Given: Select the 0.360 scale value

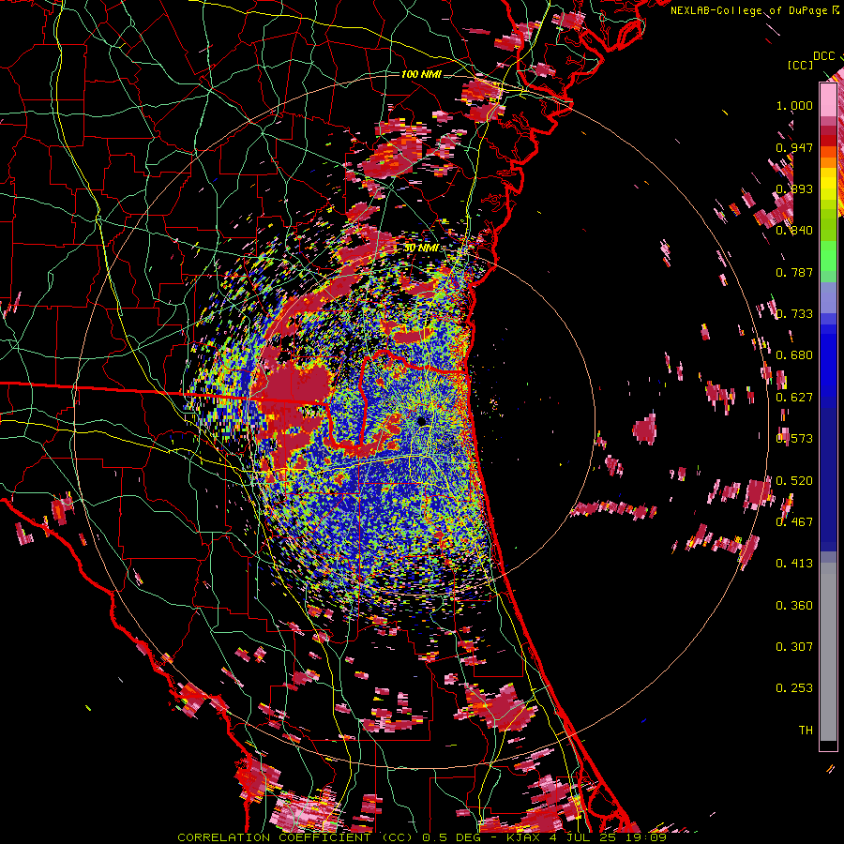Looking at the screenshot, I should (794, 606).
